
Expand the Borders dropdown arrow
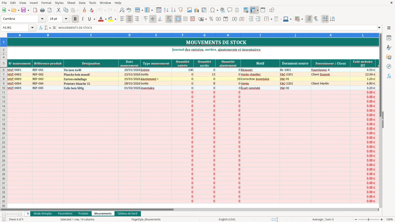pyautogui.click(x=271, y=19)
